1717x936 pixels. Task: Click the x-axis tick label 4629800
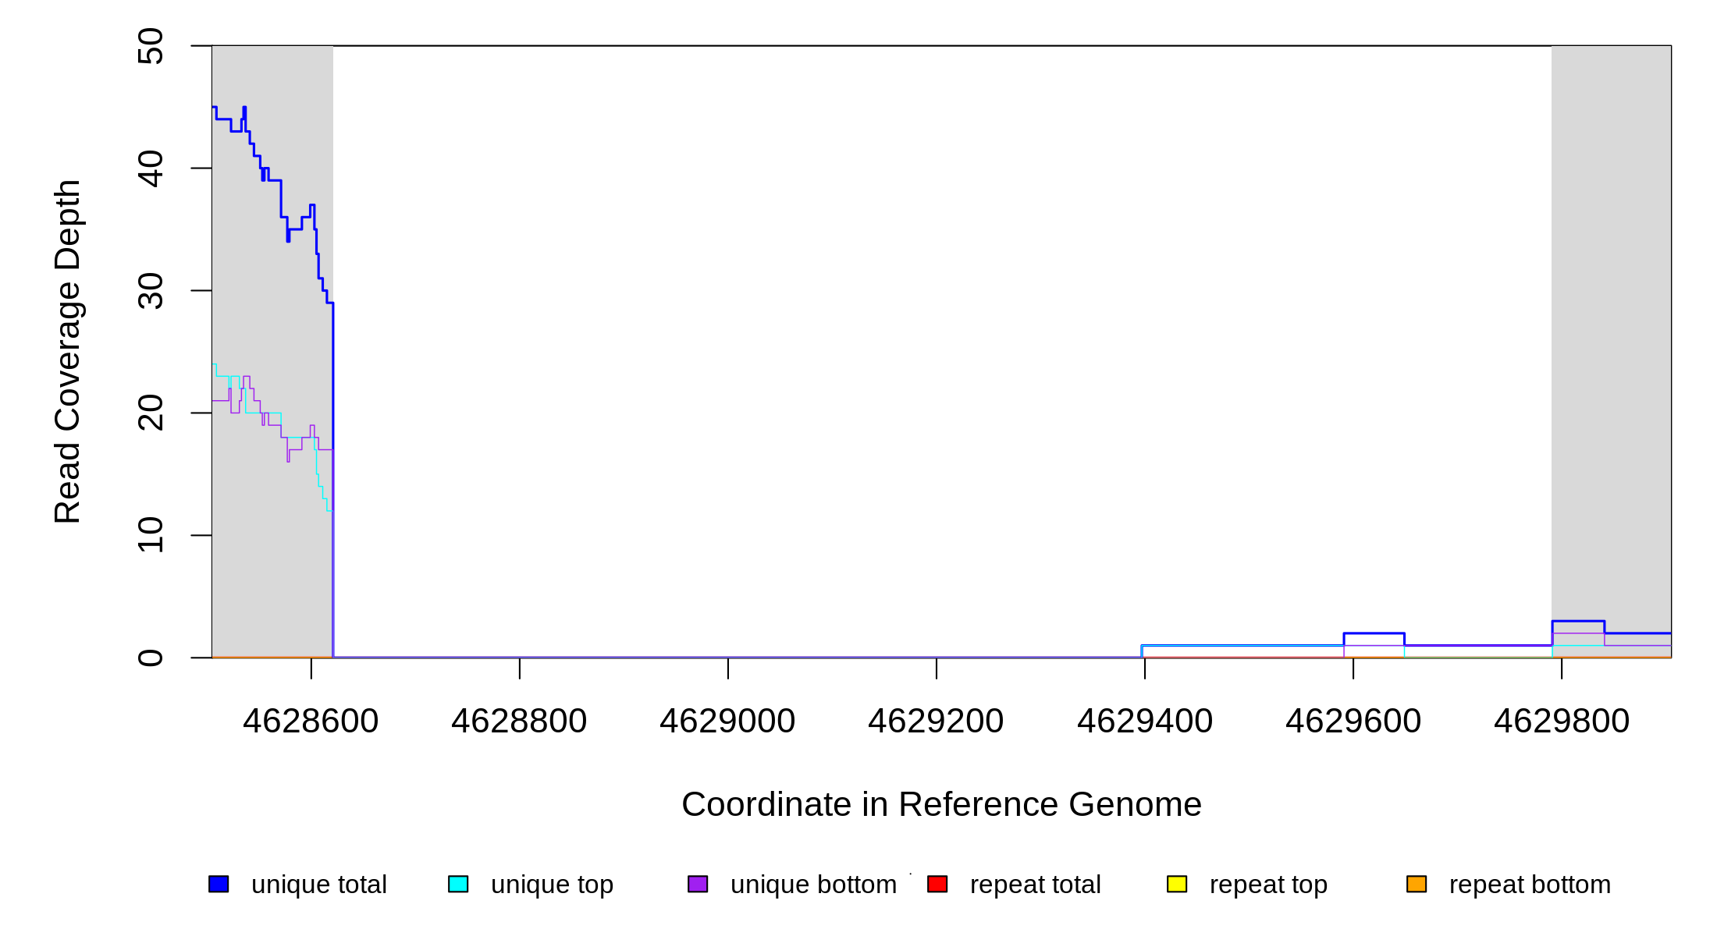[1562, 721]
